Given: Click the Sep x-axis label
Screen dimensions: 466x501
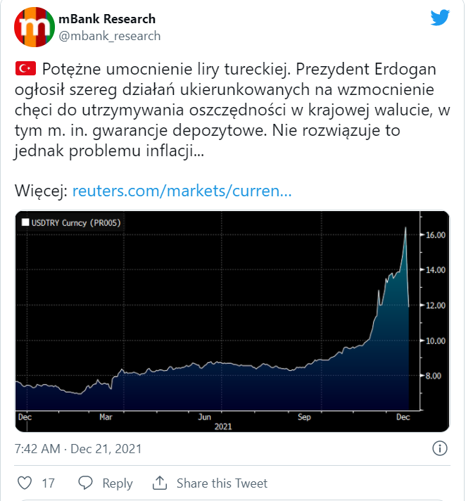Looking at the screenshot, I should click(x=304, y=417).
